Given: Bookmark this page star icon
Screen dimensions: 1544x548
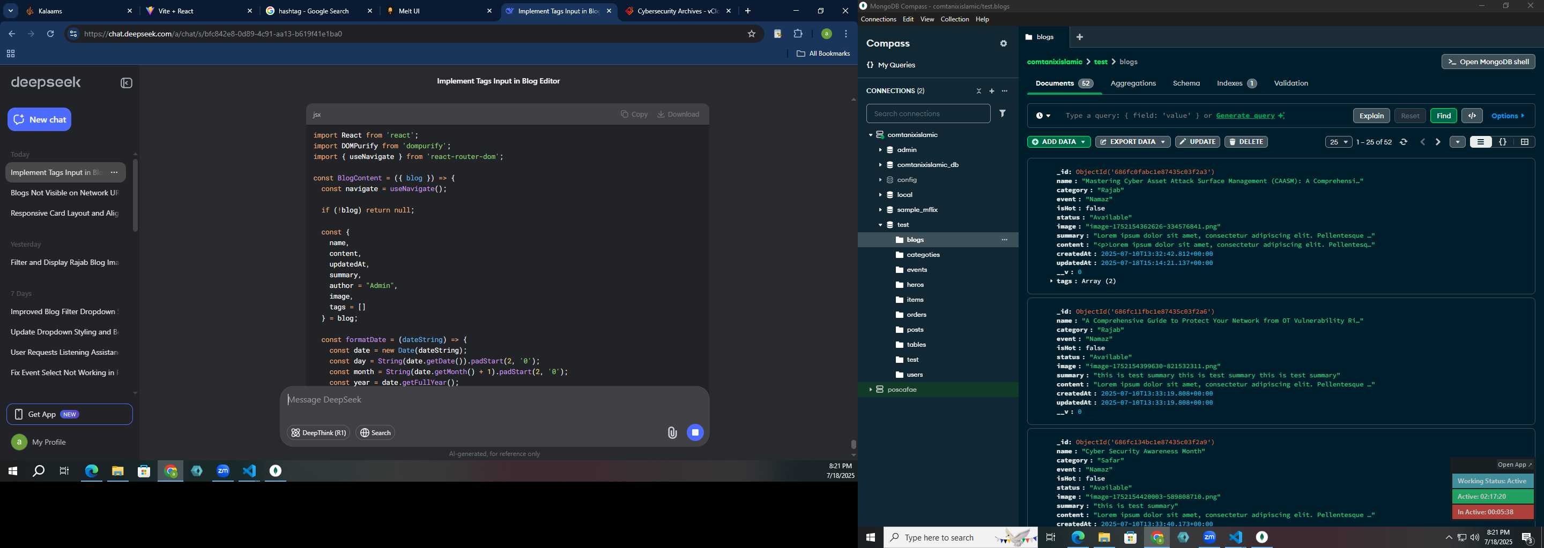Looking at the screenshot, I should pos(751,34).
